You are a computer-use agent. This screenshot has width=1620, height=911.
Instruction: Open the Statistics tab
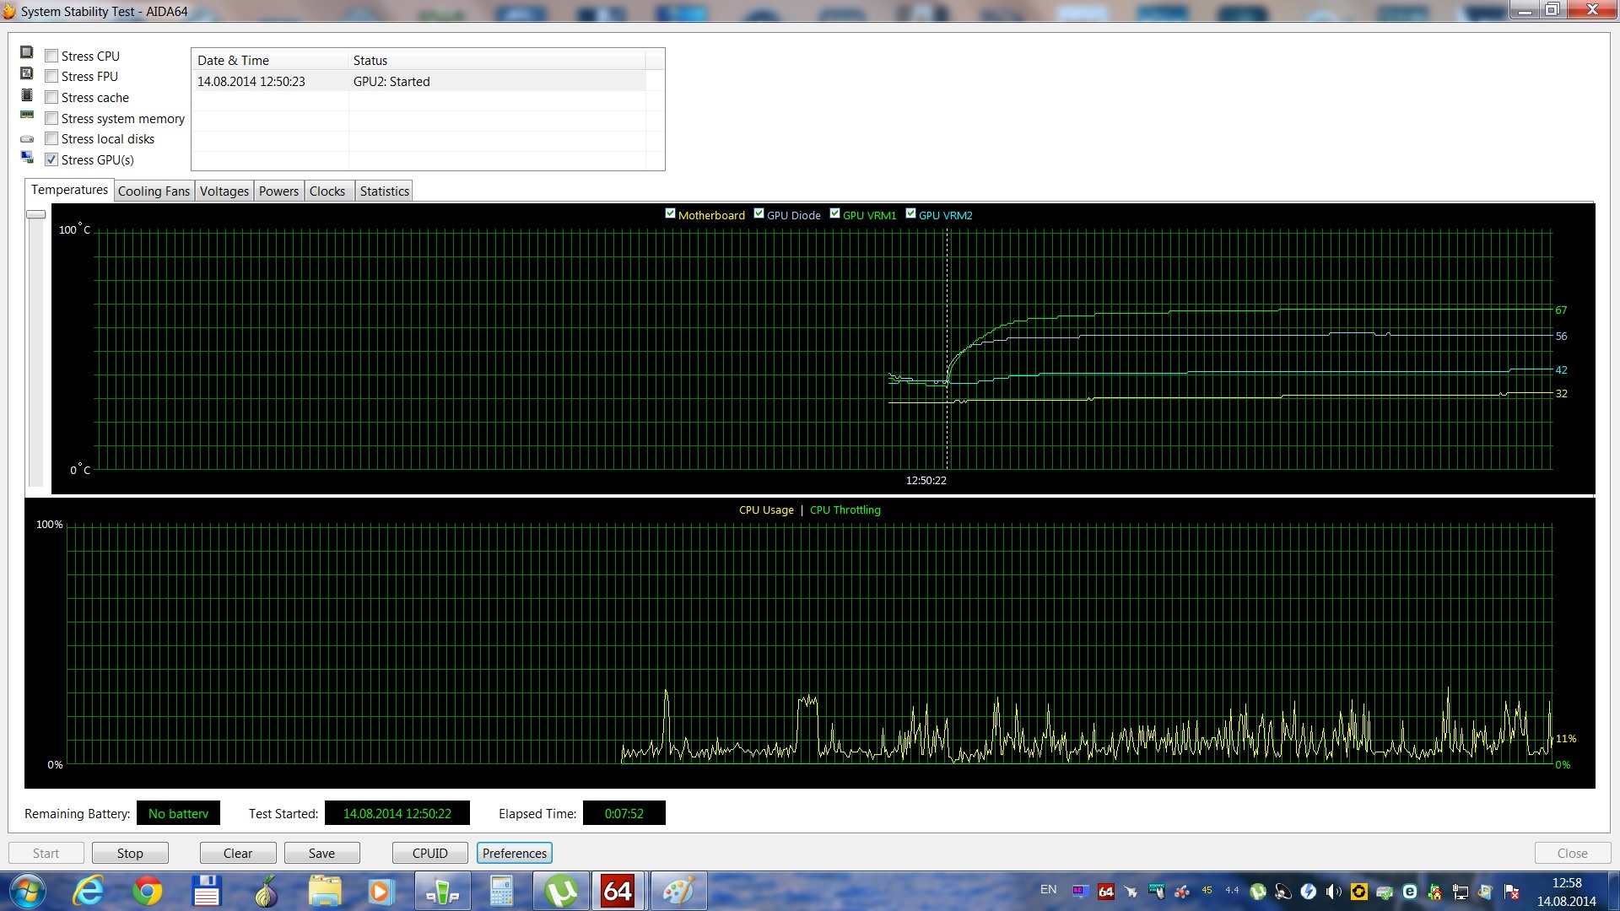pos(384,191)
